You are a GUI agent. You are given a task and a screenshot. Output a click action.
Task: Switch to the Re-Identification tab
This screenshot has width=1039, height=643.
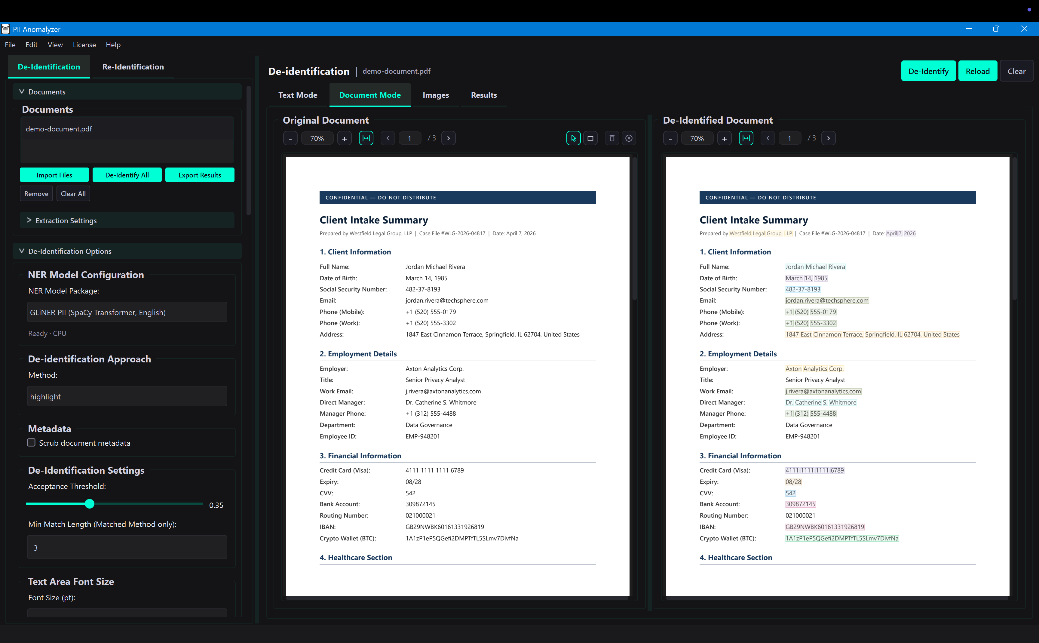click(133, 67)
